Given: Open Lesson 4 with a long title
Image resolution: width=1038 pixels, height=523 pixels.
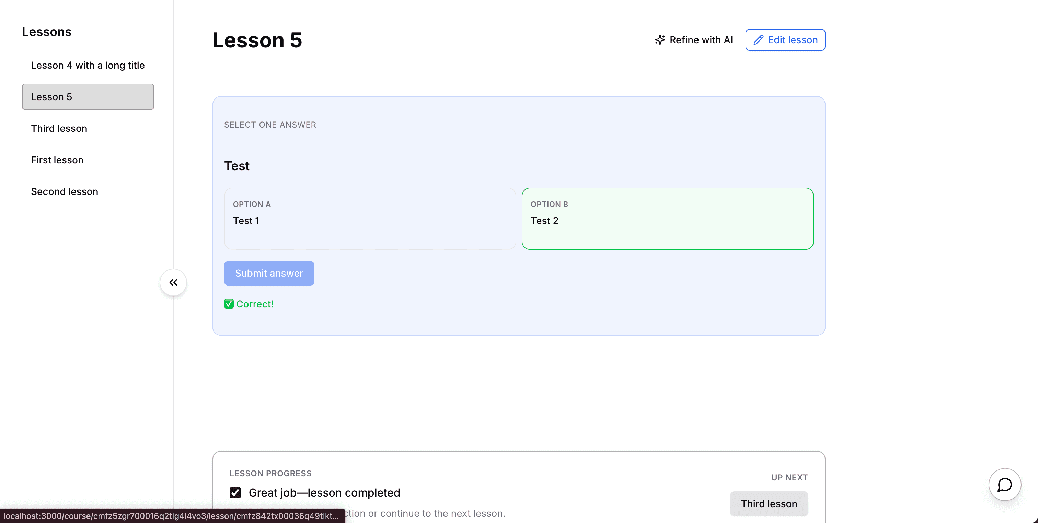Looking at the screenshot, I should pyautogui.click(x=88, y=65).
